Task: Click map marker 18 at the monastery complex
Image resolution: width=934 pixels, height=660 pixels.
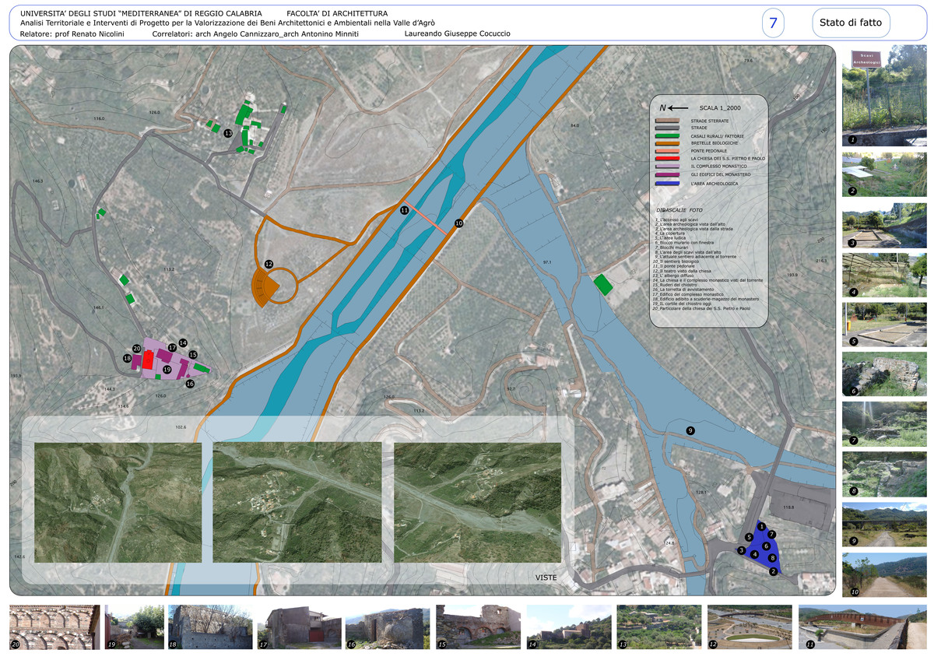Action: pos(127,358)
